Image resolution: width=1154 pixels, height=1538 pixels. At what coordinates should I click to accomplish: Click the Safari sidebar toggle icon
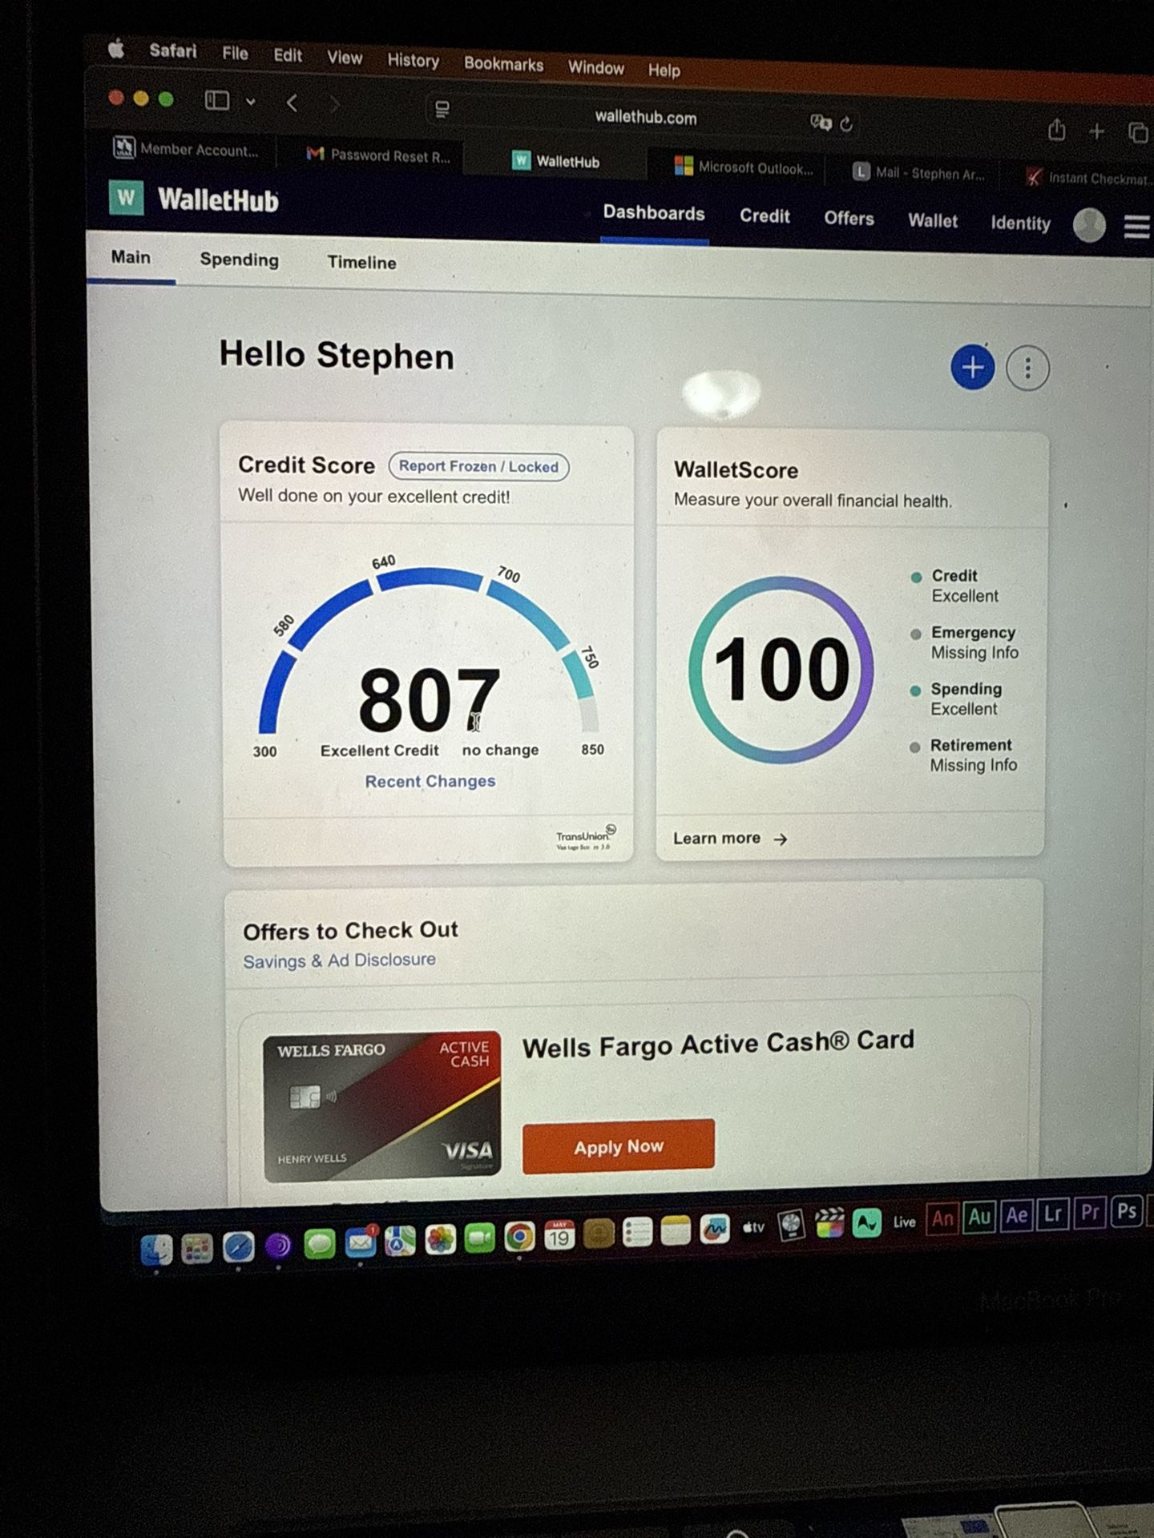coord(217,100)
